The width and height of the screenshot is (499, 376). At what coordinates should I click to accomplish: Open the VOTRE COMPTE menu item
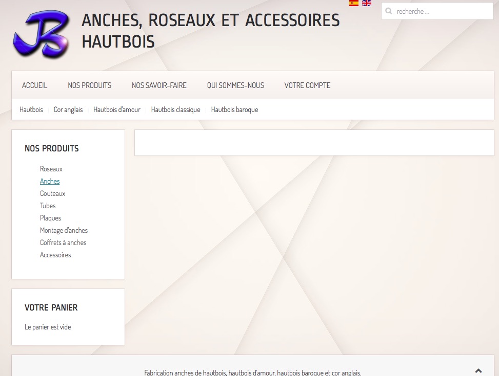pyautogui.click(x=307, y=85)
